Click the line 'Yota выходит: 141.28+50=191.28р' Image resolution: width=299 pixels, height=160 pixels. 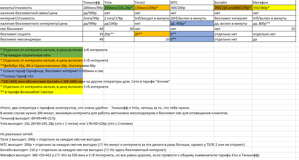(66, 124)
